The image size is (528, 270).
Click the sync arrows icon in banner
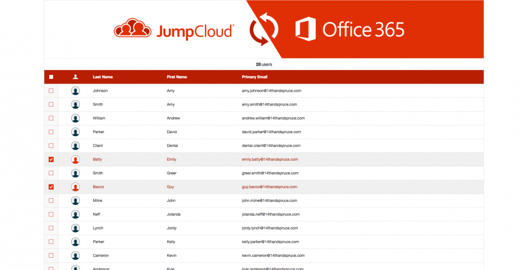pos(263,30)
